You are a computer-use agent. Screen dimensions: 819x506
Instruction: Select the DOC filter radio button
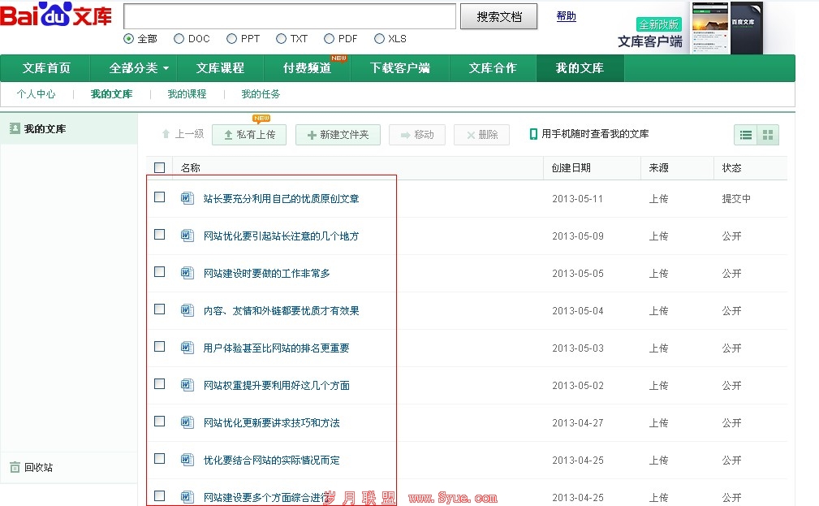click(179, 39)
